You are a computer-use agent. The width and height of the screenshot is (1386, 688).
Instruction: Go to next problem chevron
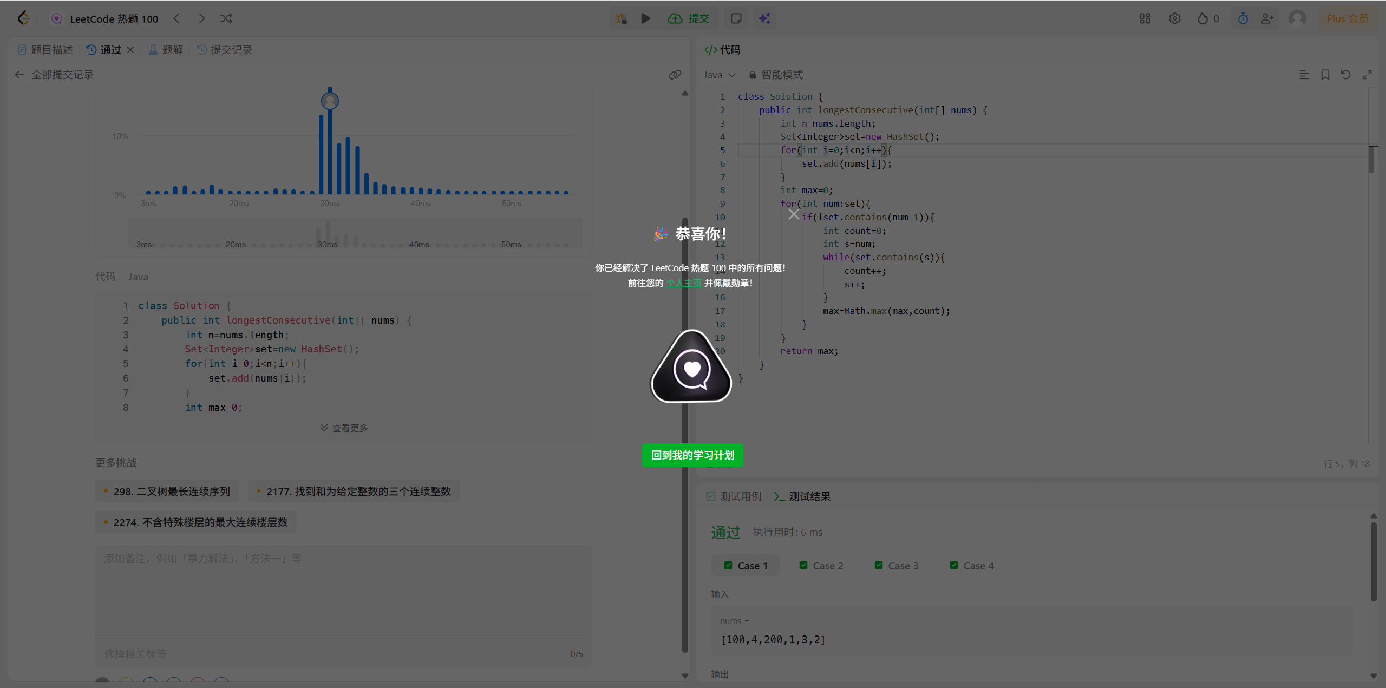click(201, 18)
